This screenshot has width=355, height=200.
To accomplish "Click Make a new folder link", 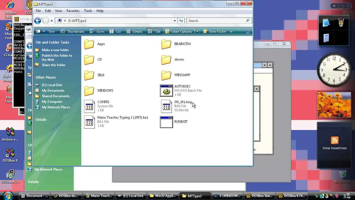I will click(55, 50).
